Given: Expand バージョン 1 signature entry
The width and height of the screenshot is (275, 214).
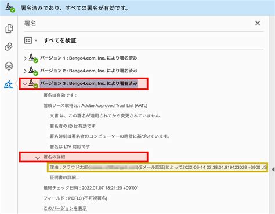Looking at the screenshot, I should [25, 58].
